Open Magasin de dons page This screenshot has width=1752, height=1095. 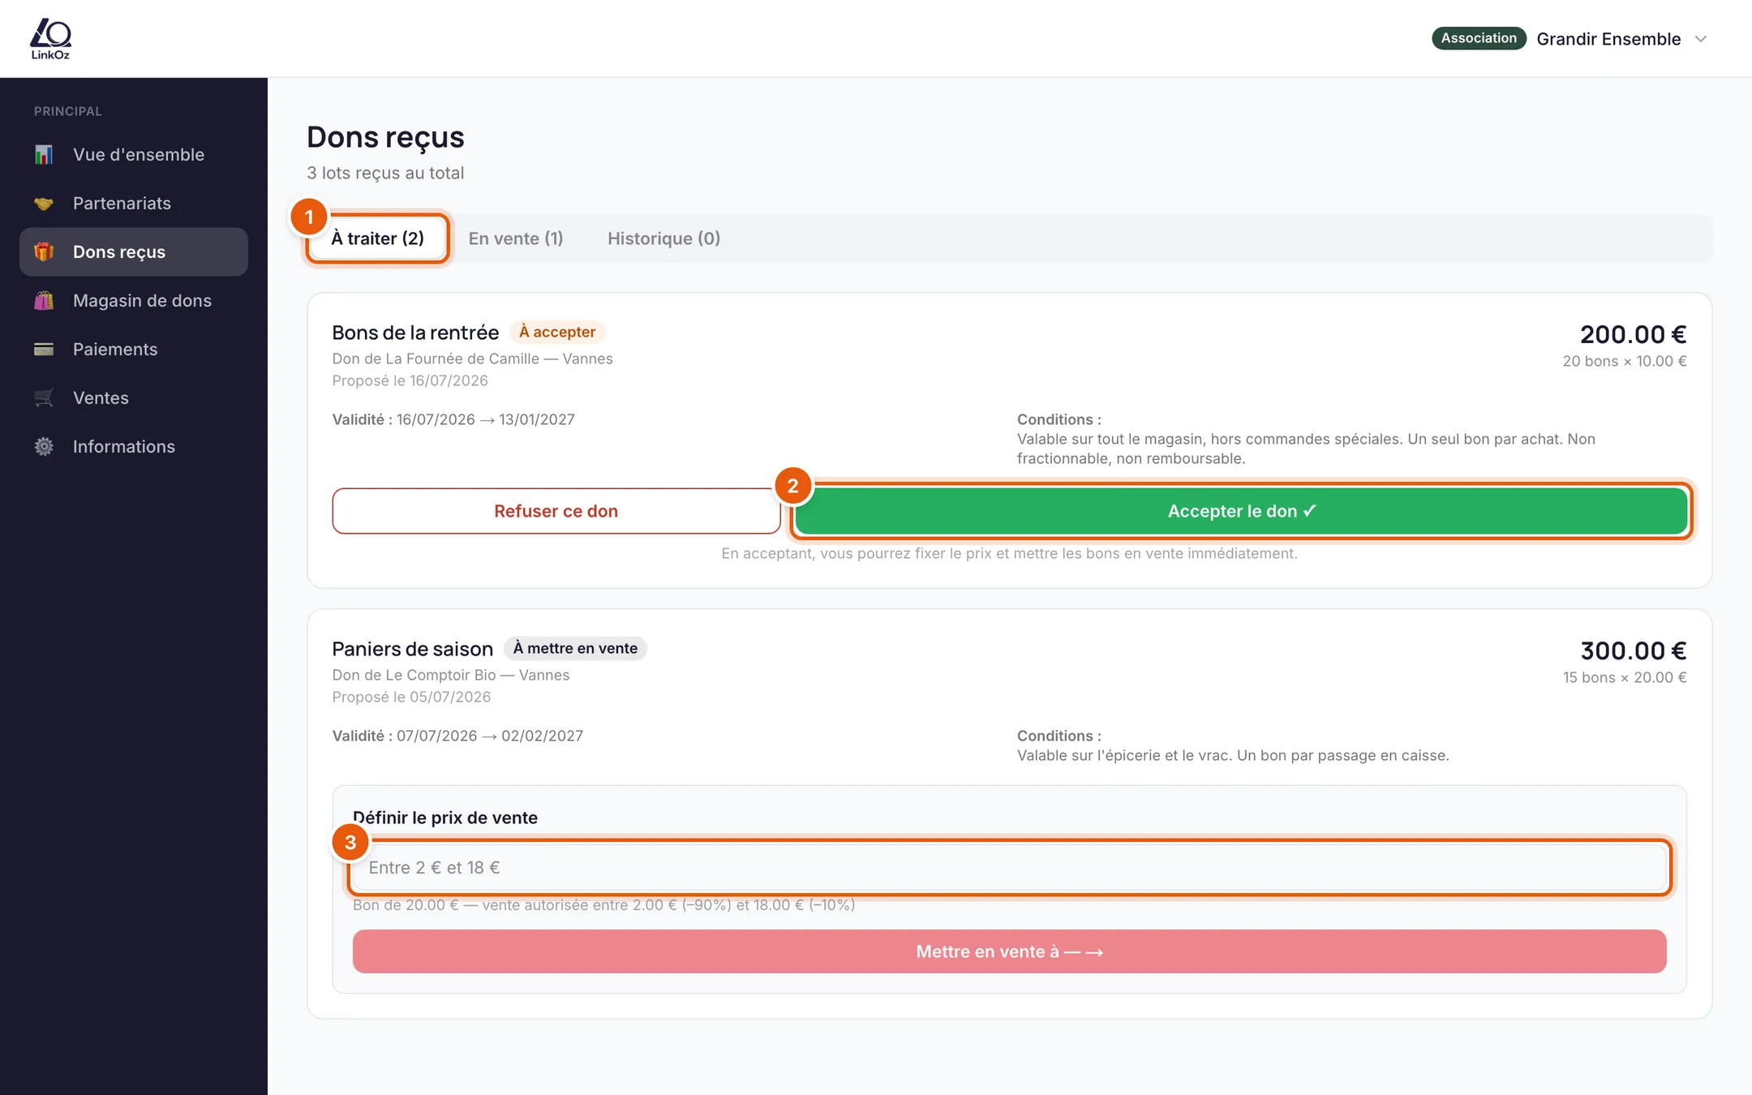click(x=134, y=300)
